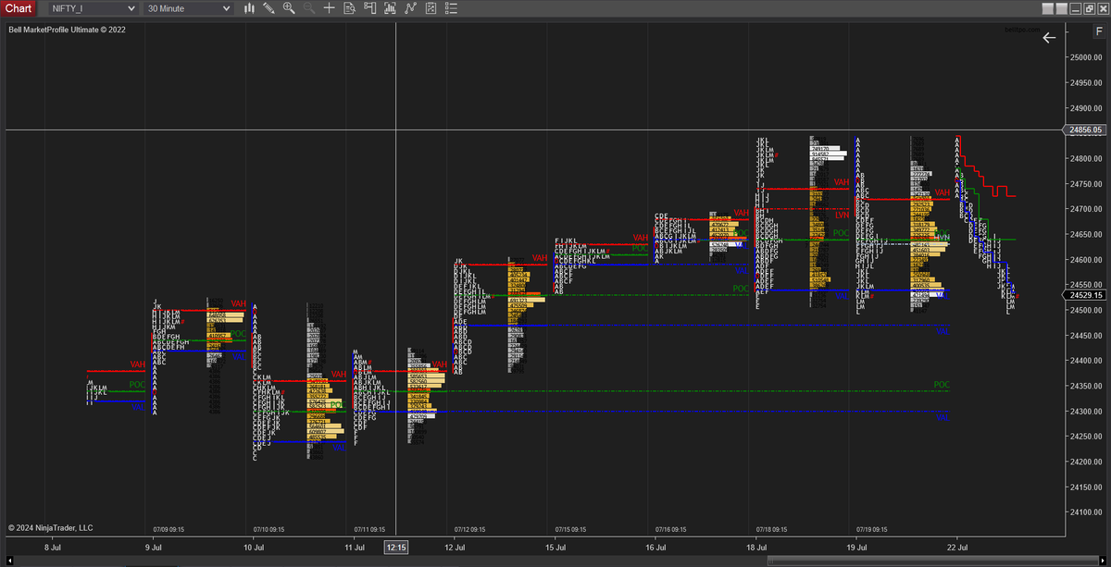Image resolution: width=1111 pixels, height=567 pixels.
Task: Restore down the chart window
Action: coord(1088,8)
